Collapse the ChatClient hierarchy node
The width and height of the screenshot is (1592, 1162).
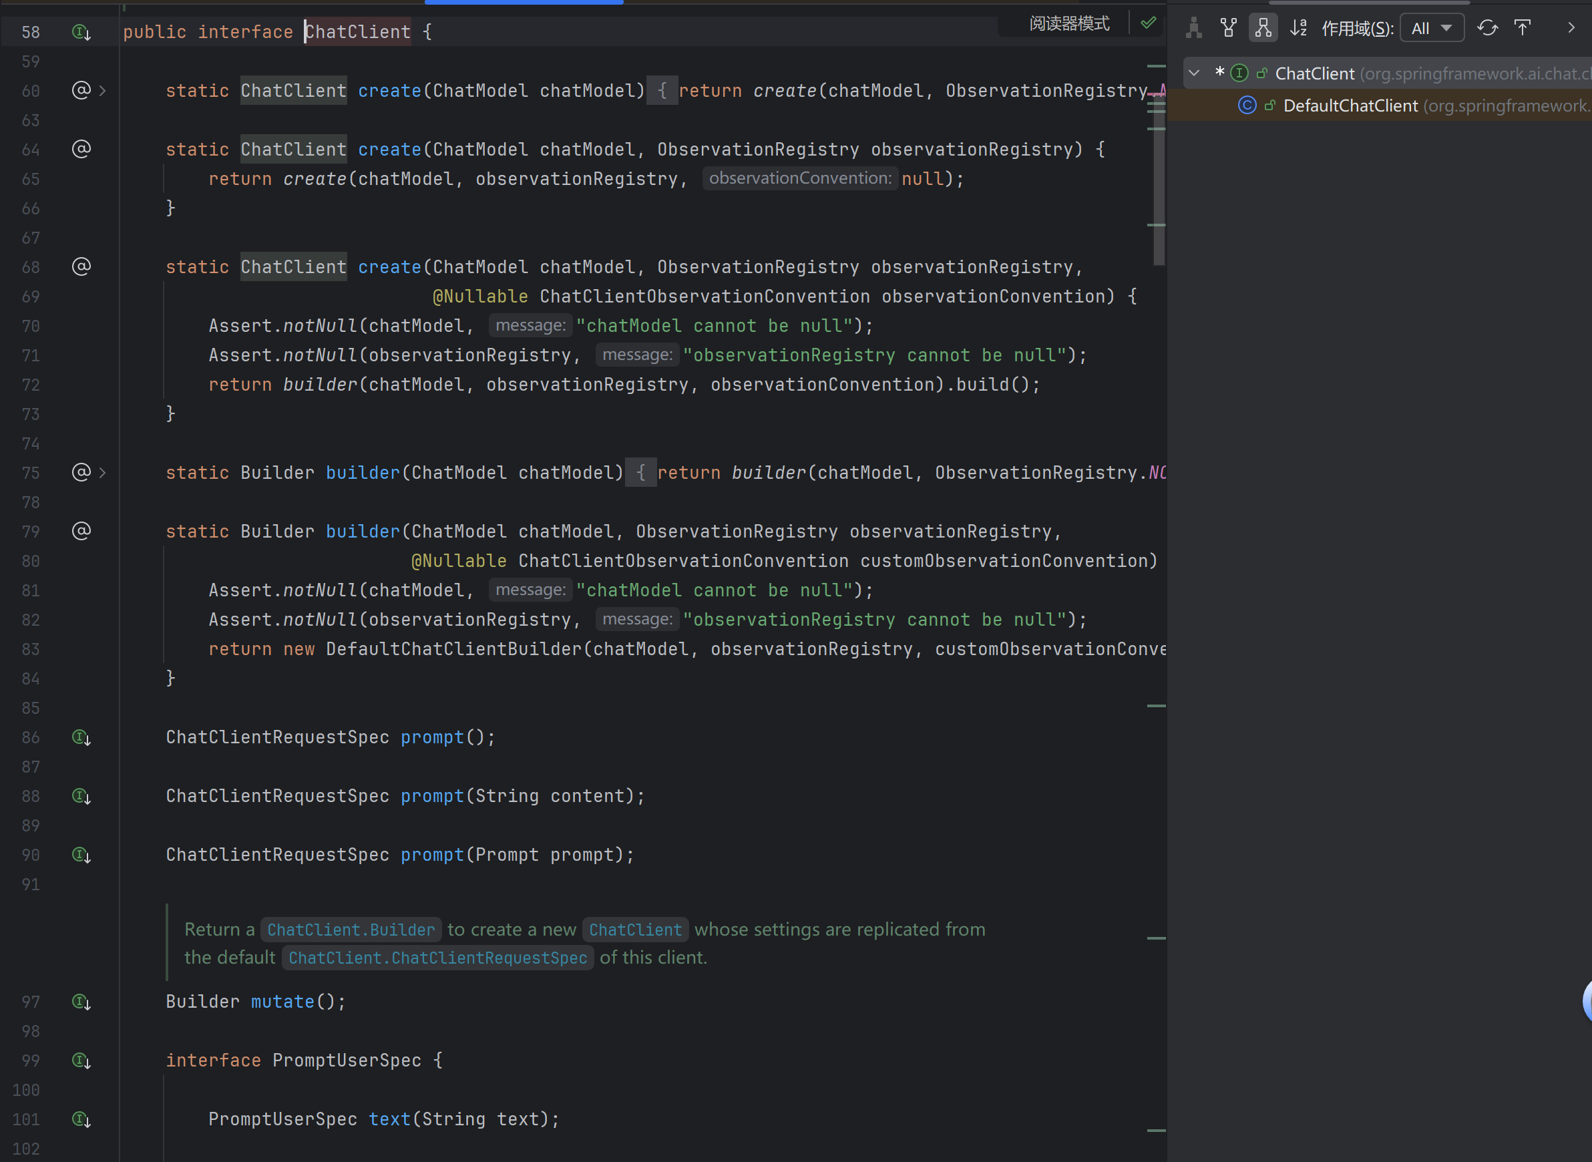[x=1194, y=73]
